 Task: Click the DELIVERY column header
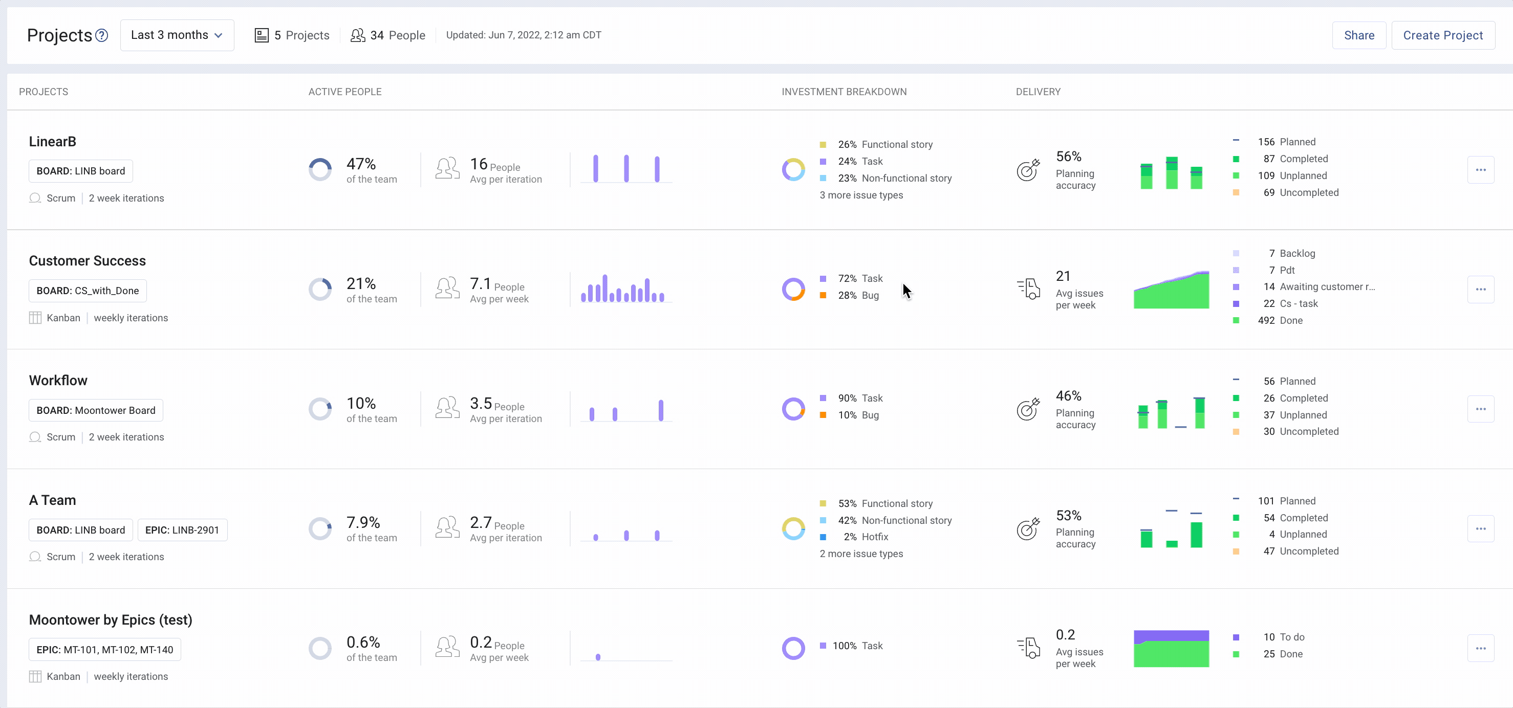(1038, 92)
